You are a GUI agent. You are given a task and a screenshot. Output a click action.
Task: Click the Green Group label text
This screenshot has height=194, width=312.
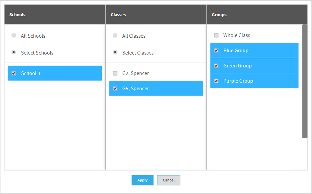237,66
